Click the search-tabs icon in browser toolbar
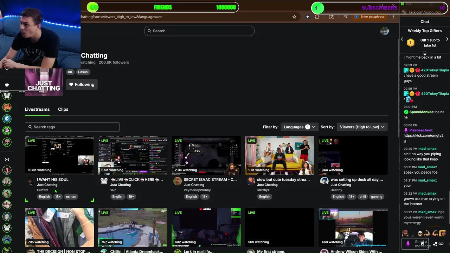This screenshot has width=450, height=253. pyautogui.click(x=331, y=17)
